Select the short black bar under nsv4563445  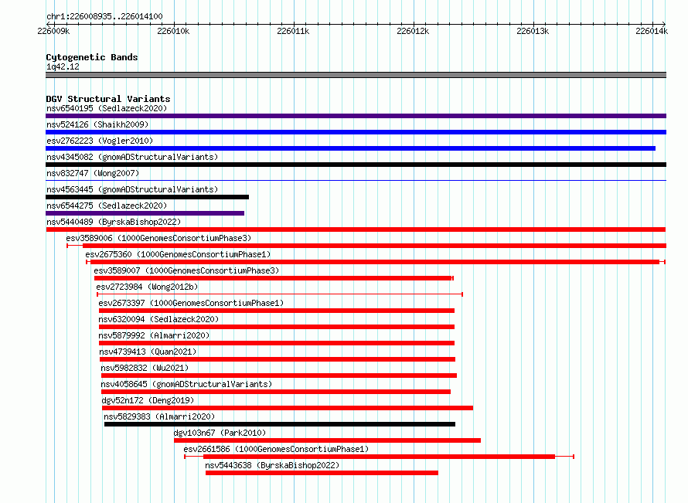point(147,197)
